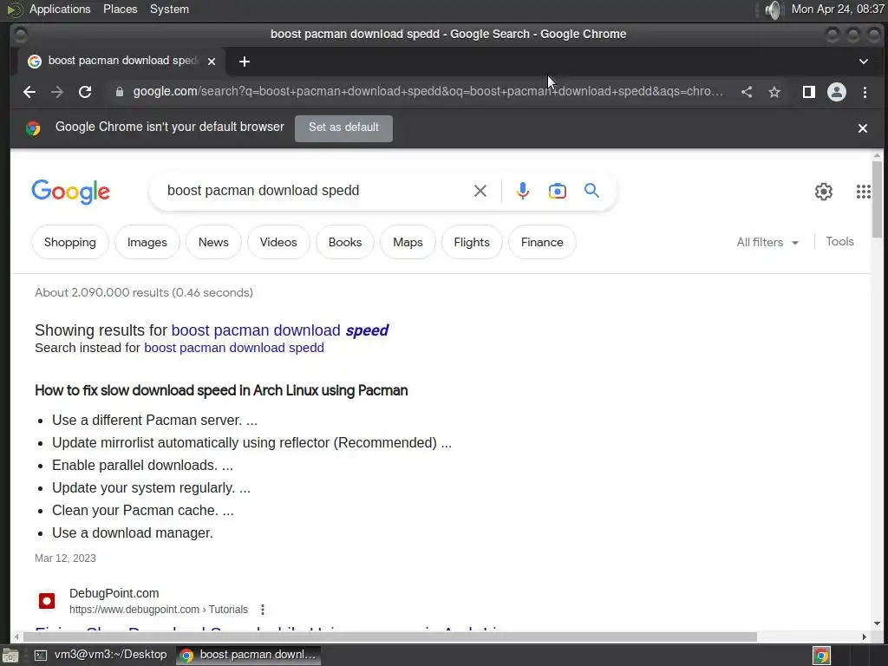
Task: Go to Google homepage logo
Action: [x=71, y=192]
